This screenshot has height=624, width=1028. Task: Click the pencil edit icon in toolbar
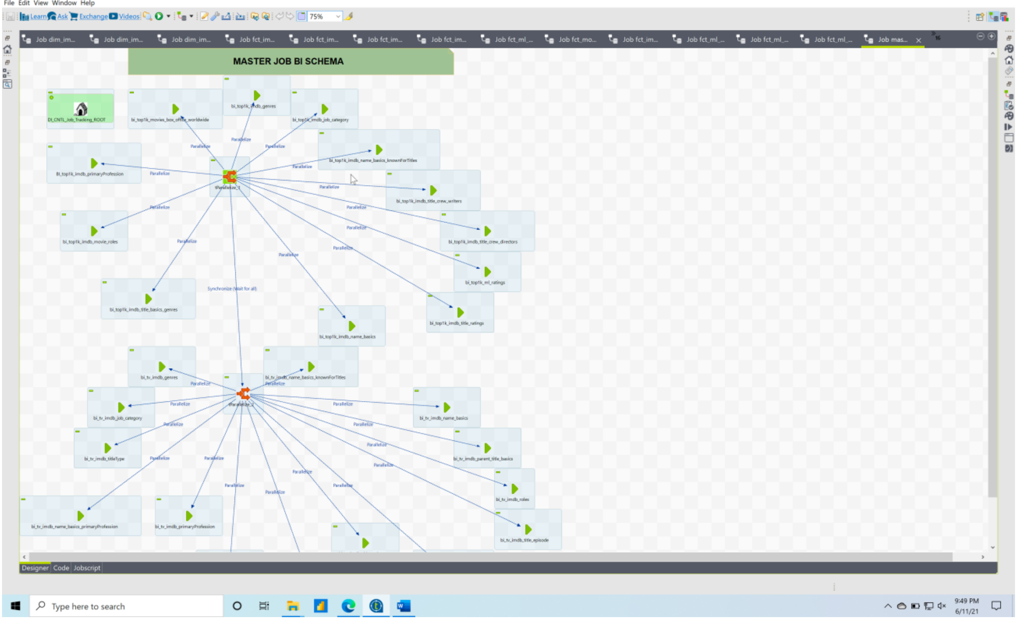205,16
